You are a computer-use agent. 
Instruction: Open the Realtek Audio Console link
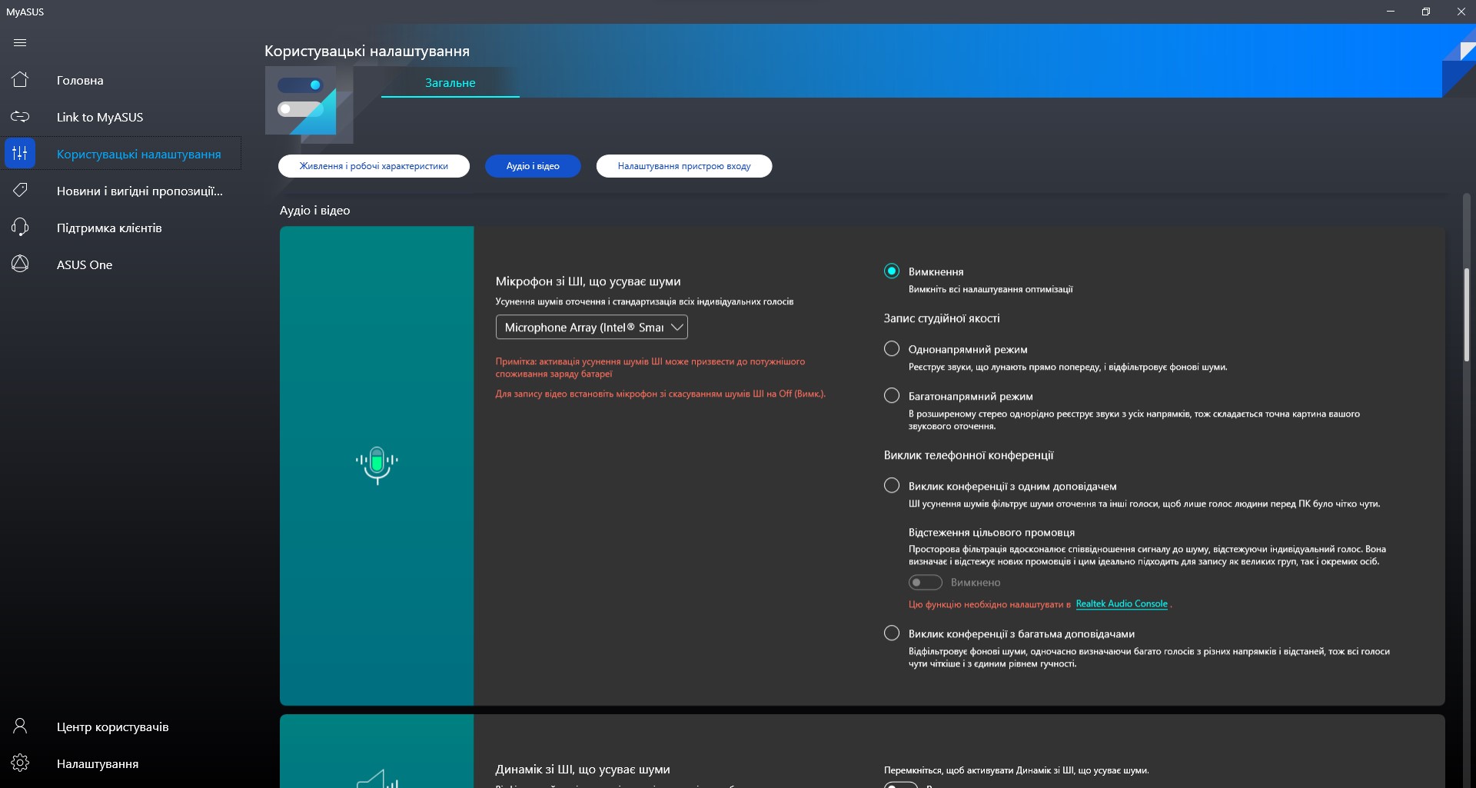tap(1121, 604)
